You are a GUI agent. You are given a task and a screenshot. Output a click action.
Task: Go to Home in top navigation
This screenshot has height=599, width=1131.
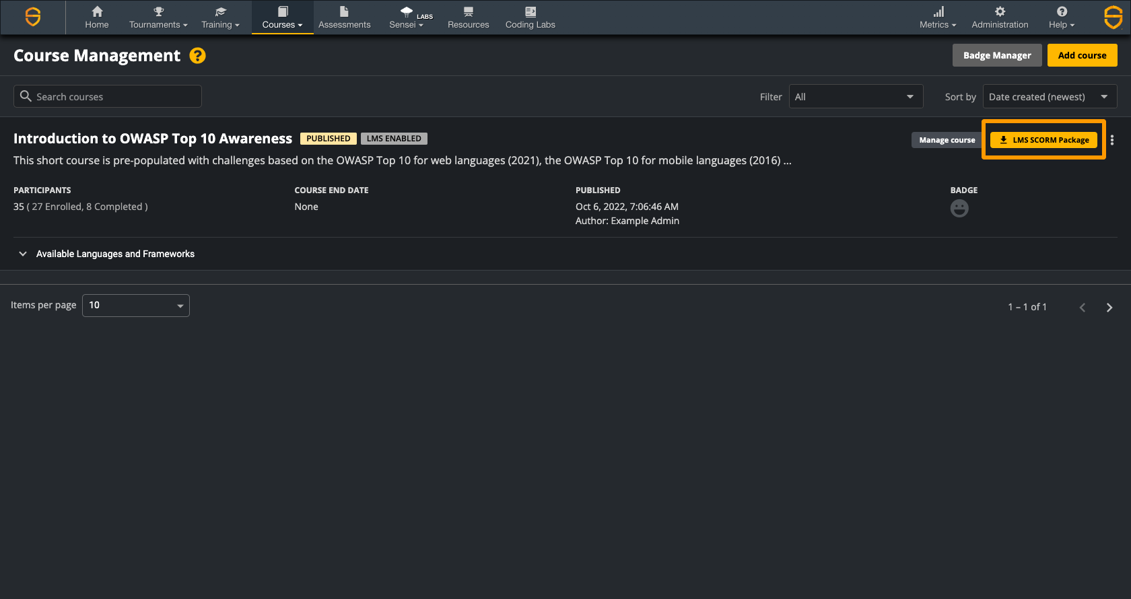click(x=97, y=17)
